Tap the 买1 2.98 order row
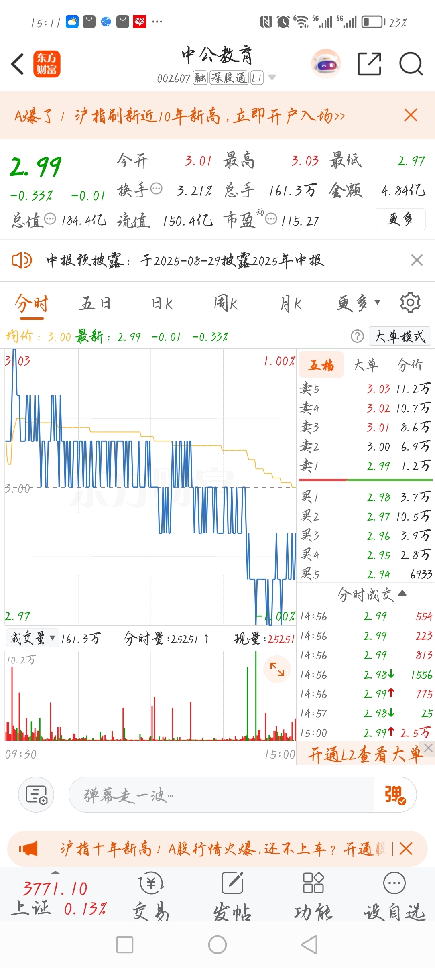This screenshot has width=435, height=968. pos(366,497)
